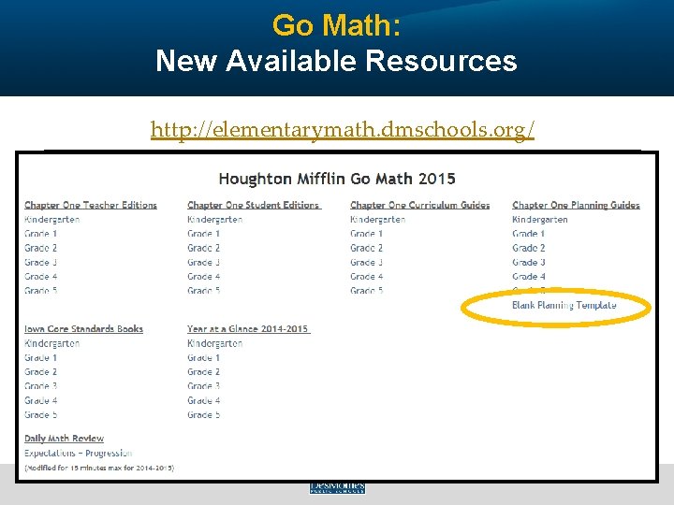Click the Go Math: slide title
Viewport: 674px width, 505px height.
pyautogui.click(x=337, y=25)
